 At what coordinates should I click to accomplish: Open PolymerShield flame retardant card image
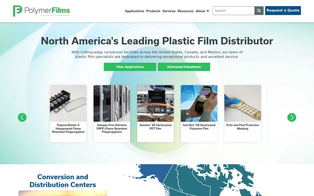(68, 103)
